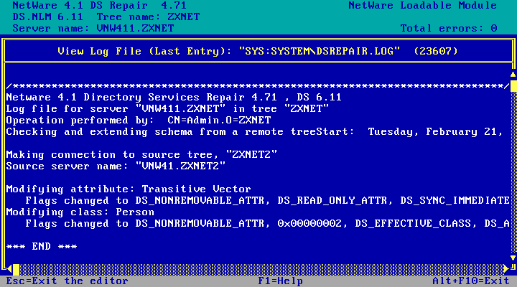Click "Tree name: ZXNET" header text
The height and width of the screenshot is (287, 517).
tap(148, 17)
